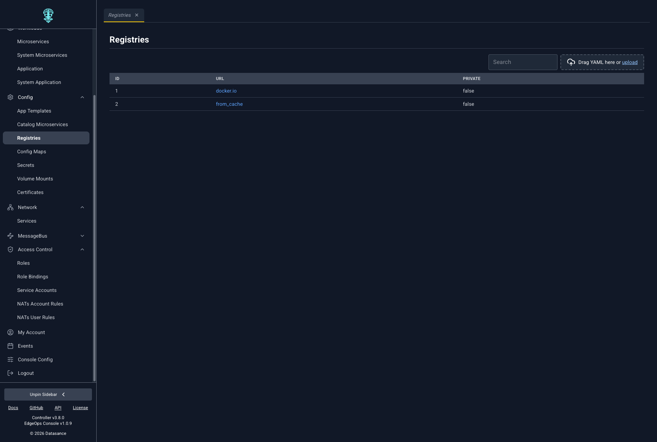Focus the Search field
The image size is (657, 442).
523,62
